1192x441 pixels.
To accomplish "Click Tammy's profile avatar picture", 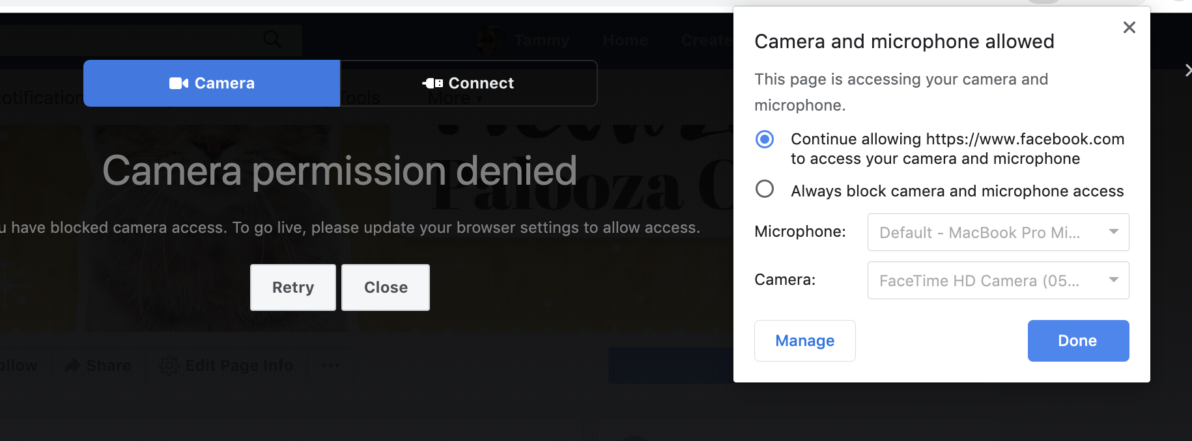I will coord(491,40).
